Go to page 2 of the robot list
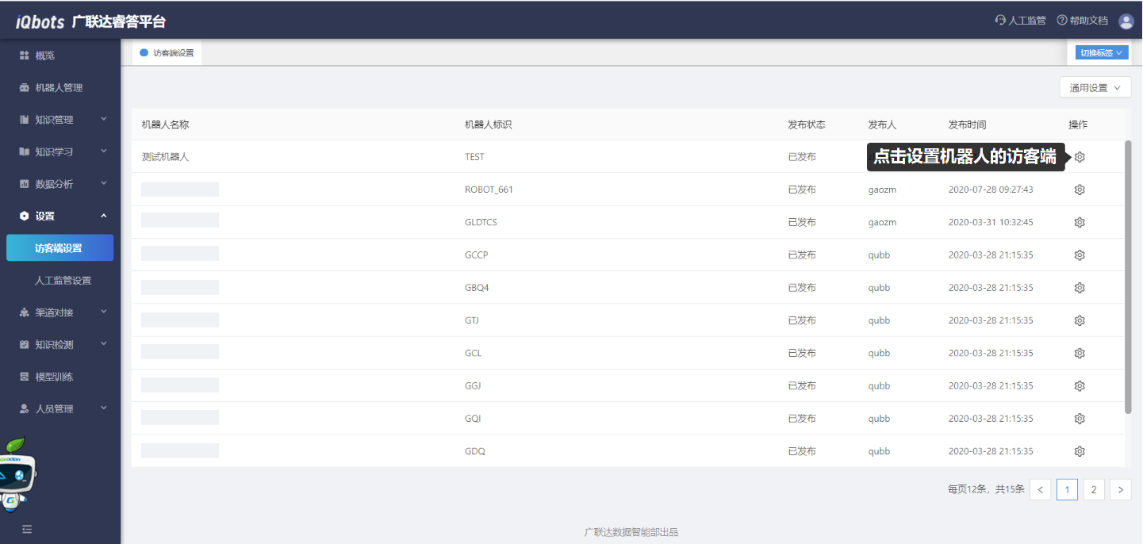1143x544 pixels. 1093,489
